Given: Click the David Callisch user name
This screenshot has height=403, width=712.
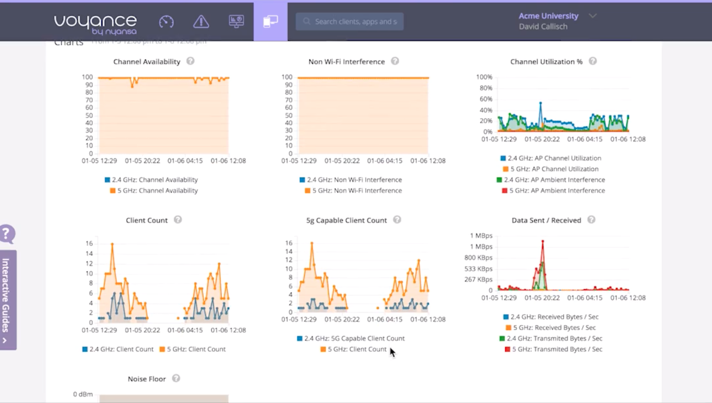Looking at the screenshot, I should pyautogui.click(x=543, y=27).
